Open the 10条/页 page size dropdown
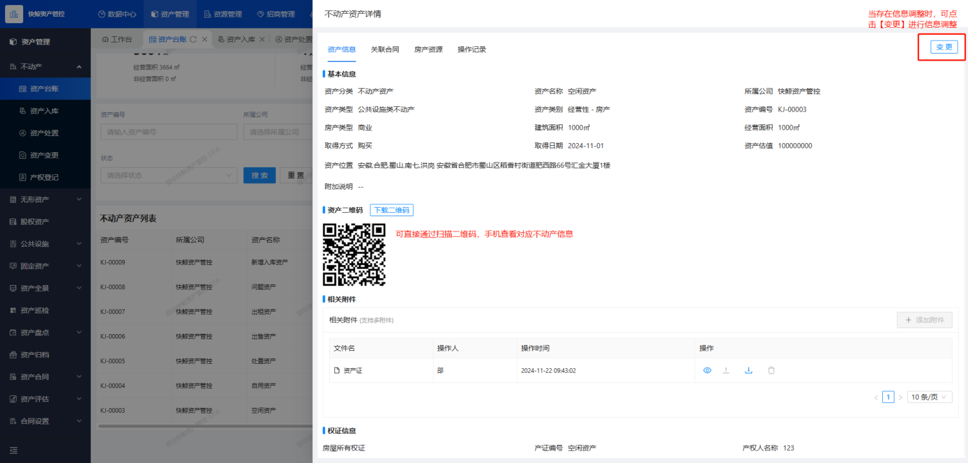 (929, 397)
